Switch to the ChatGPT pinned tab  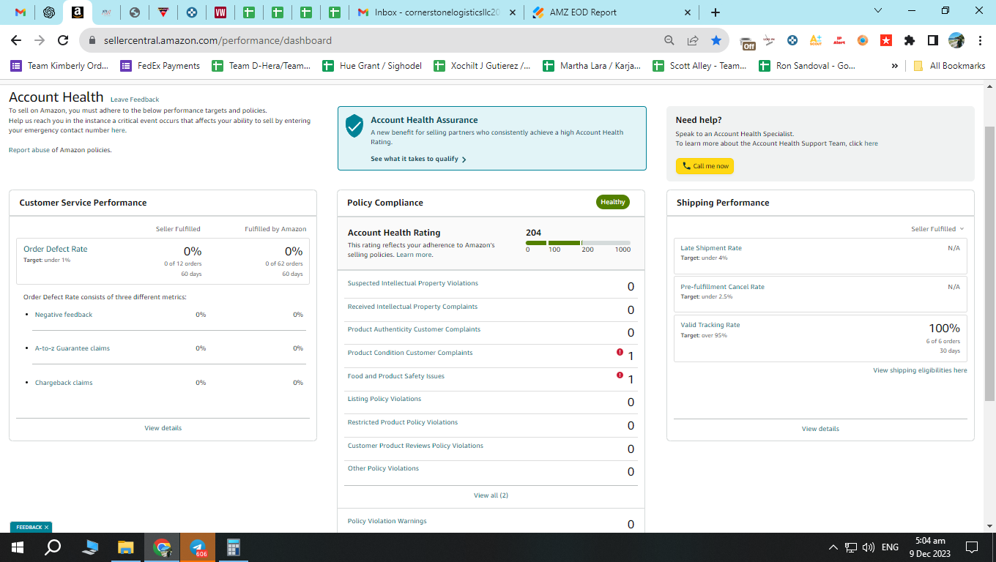(x=49, y=12)
